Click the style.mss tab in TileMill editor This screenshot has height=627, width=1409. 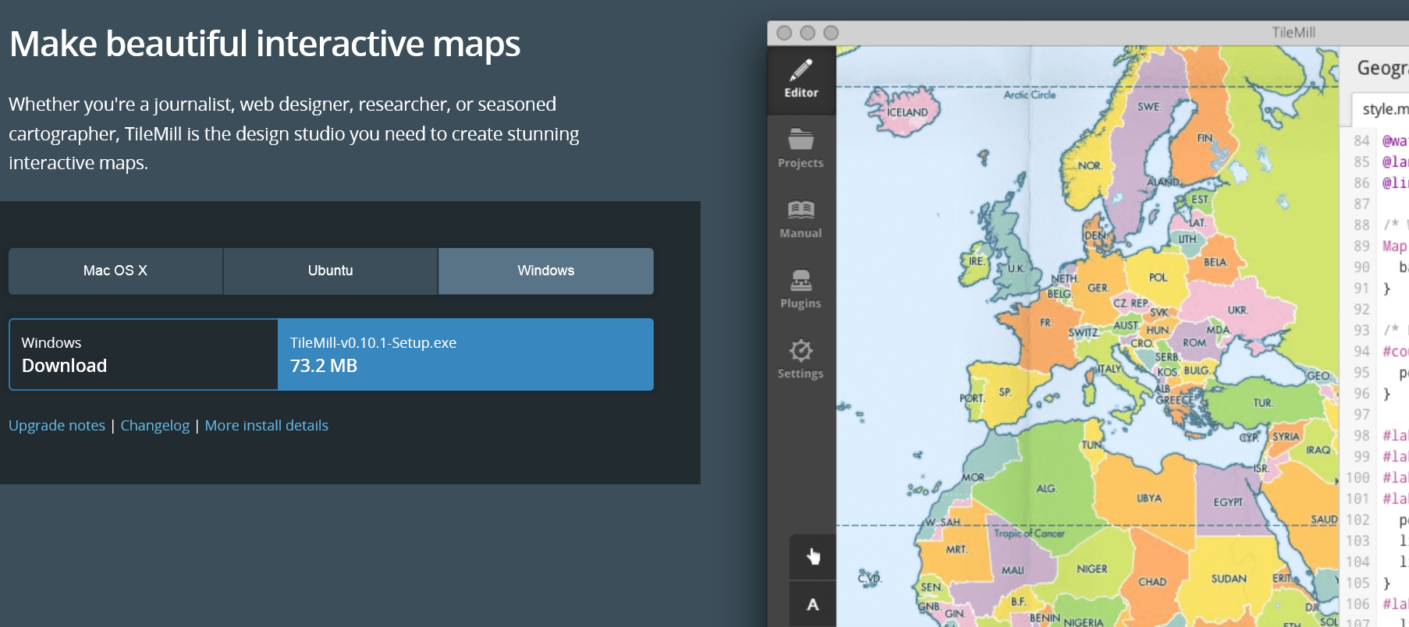coord(1380,109)
